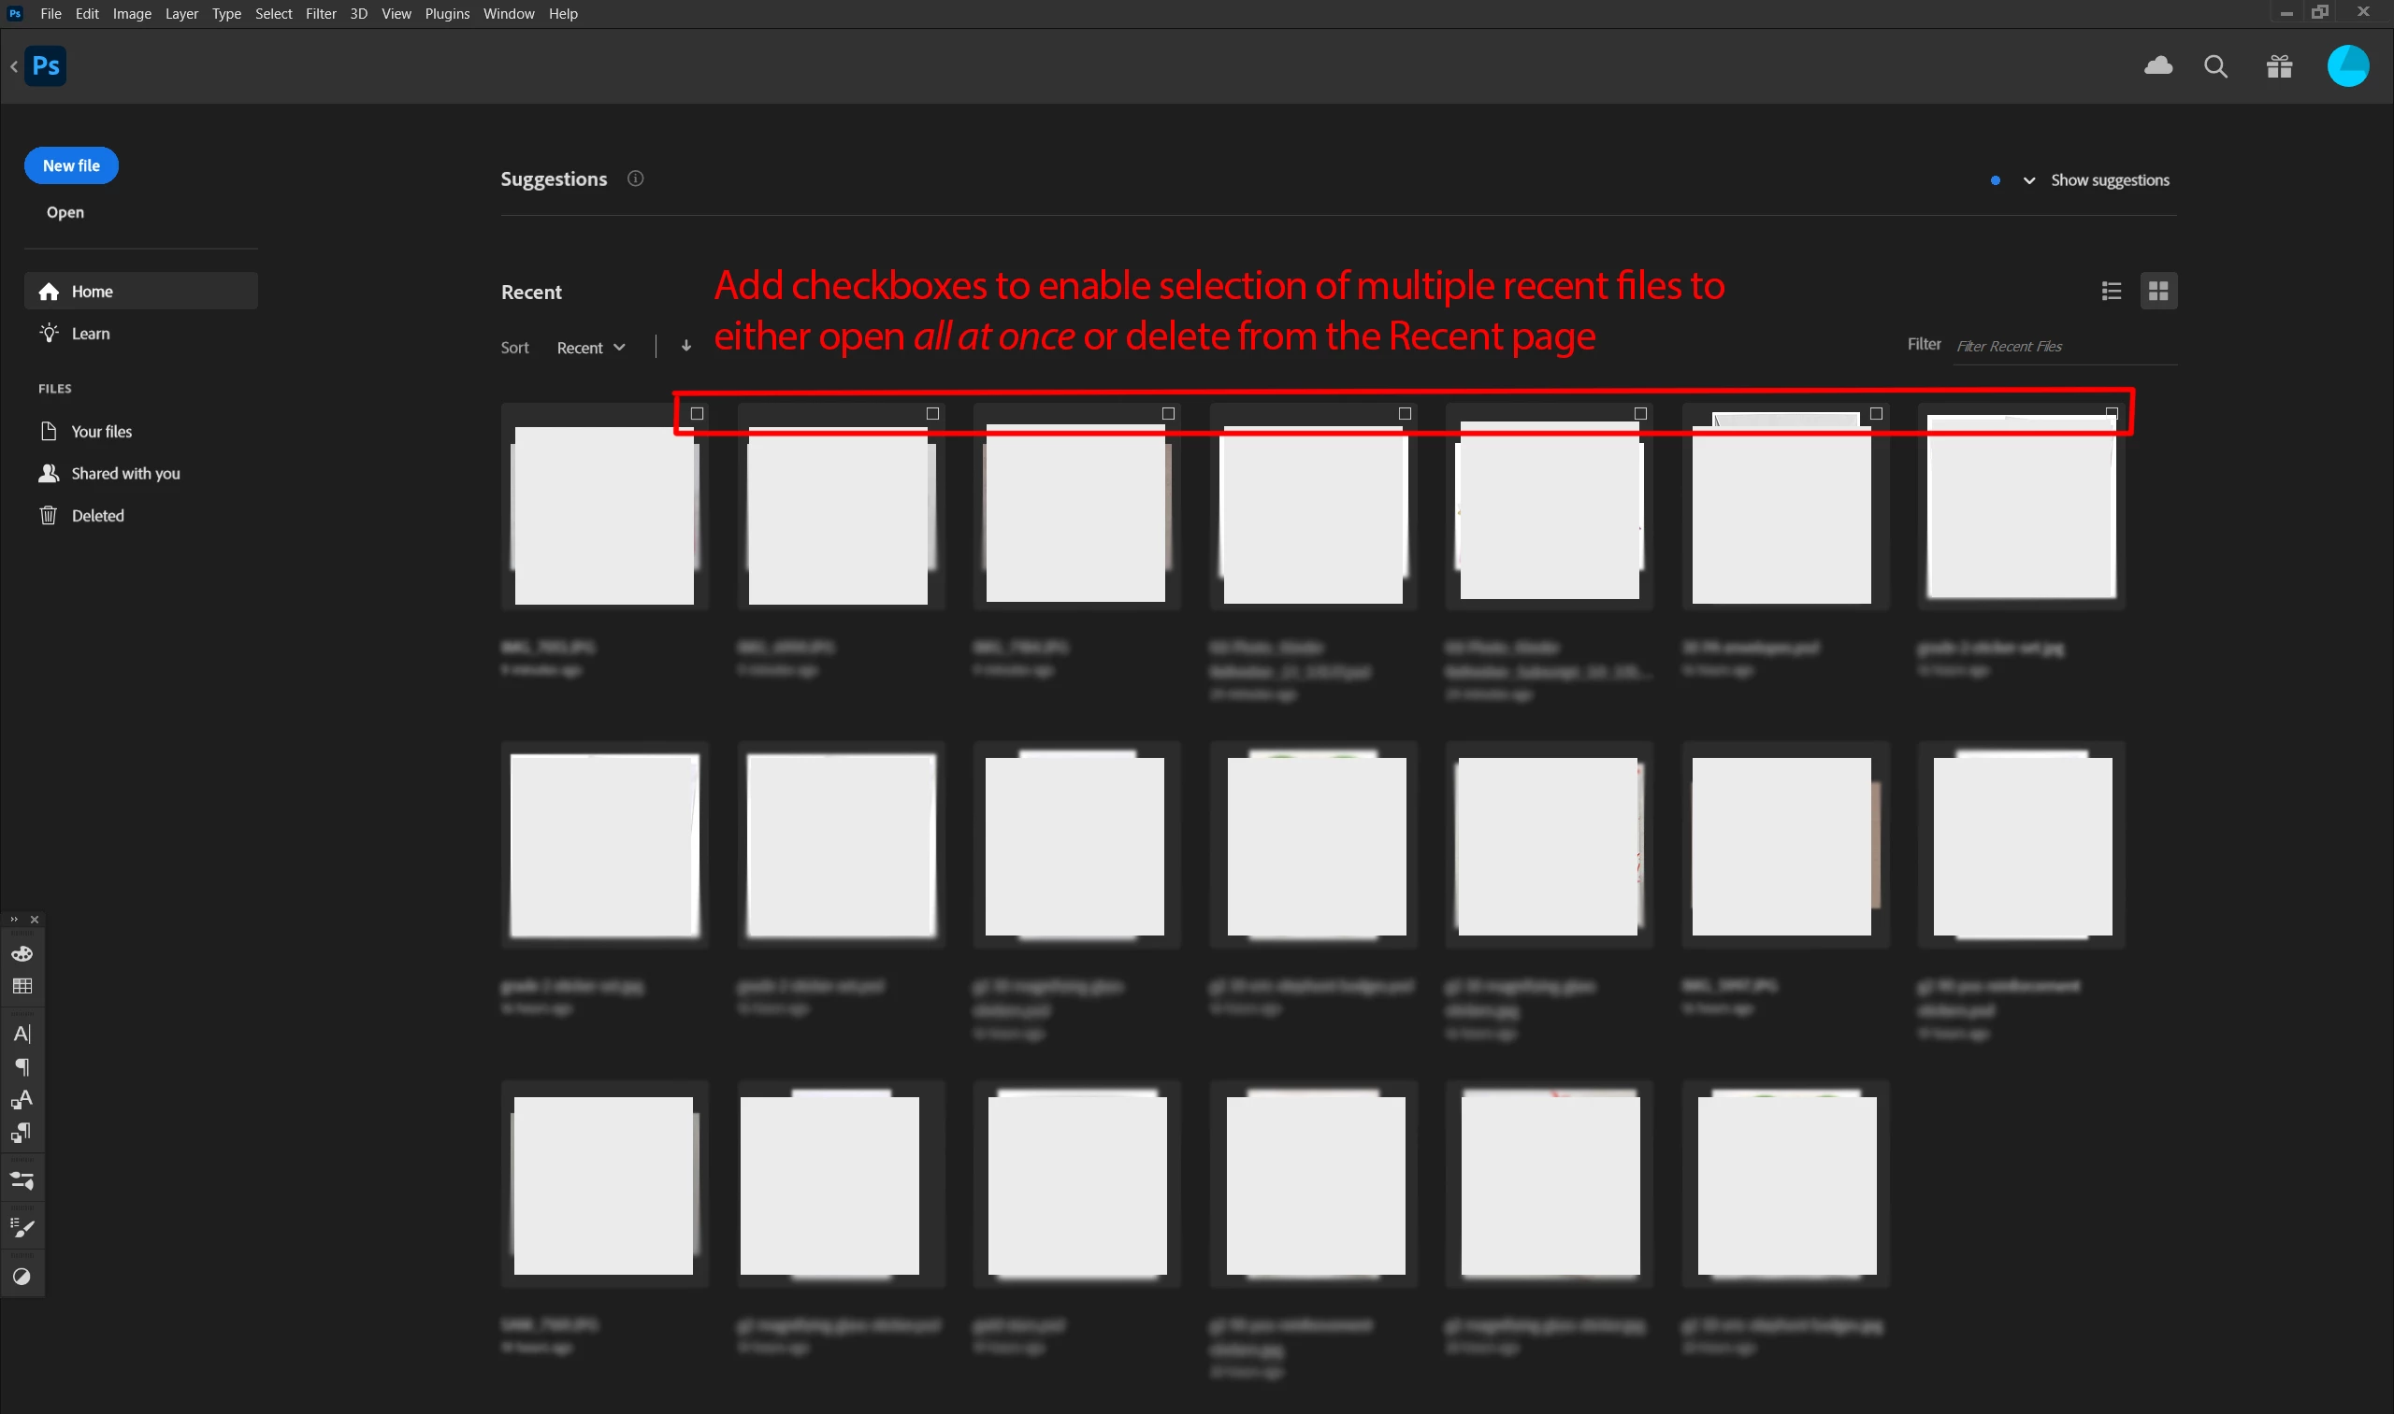Click the search magnifier icon
Image resolution: width=2394 pixels, height=1414 pixels.
pyautogui.click(x=2215, y=66)
